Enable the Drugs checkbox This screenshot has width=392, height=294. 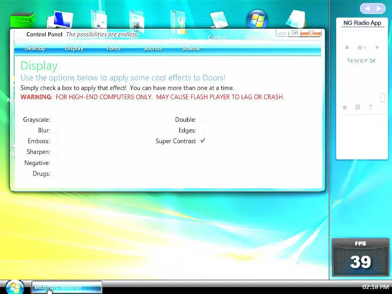click(x=56, y=173)
